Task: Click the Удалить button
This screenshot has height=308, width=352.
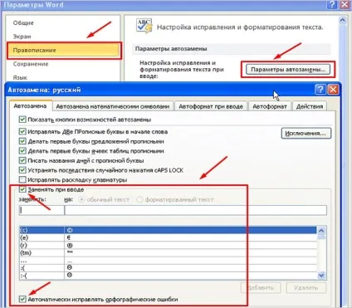Action: point(306,288)
